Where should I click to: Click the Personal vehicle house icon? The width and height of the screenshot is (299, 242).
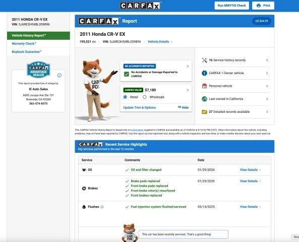coord(204,86)
